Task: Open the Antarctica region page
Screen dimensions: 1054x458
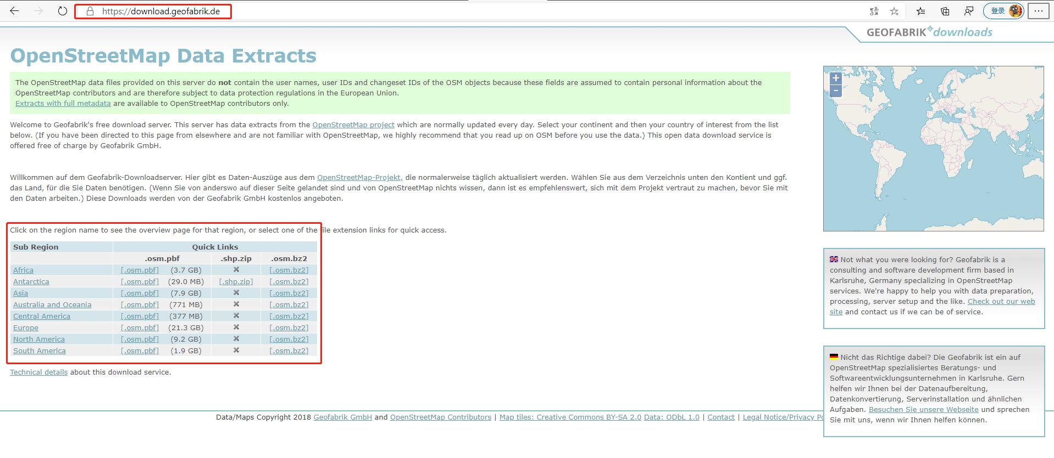Action: pyautogui.click(x=31, y=281)
